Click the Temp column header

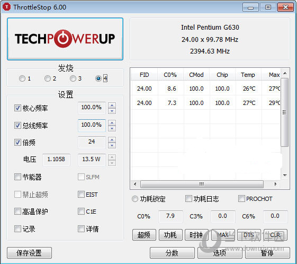pyautogui.click(x=248, y=75)
